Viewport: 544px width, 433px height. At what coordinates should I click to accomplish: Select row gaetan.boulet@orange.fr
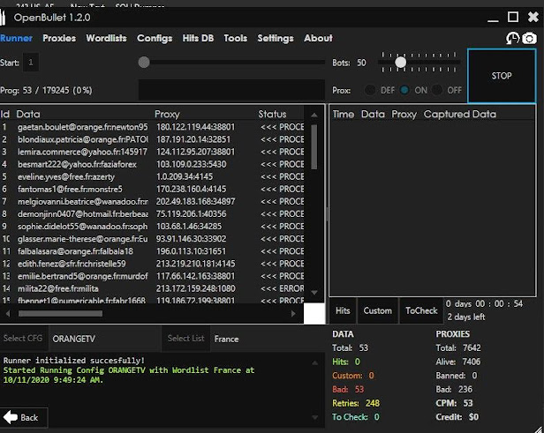click(x=152, y=127)
